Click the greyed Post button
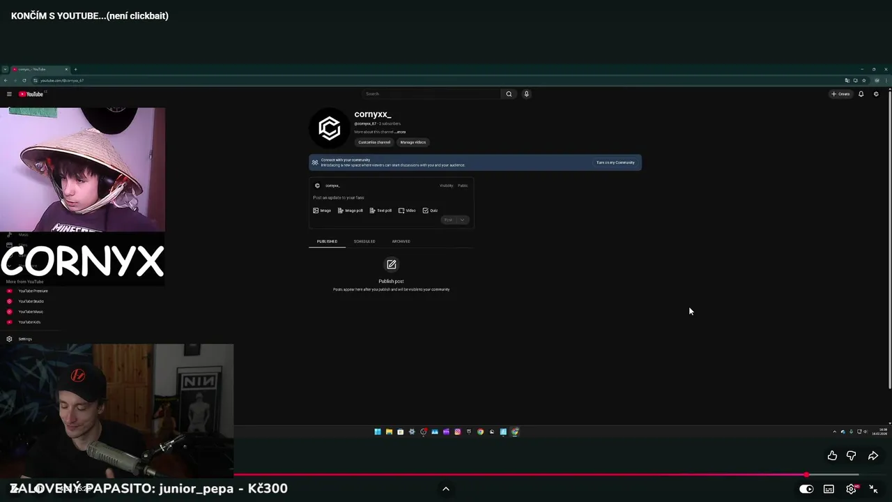Screen dimensions: 892x502 449,220
